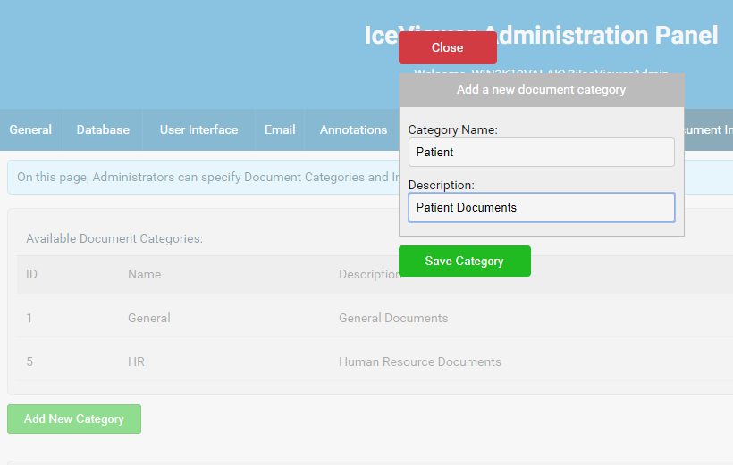Image resolution: width=733 pixels, height=465 pixels.
Task: Click the 'Add a new document category' dialog header
Action: point(541,89)
